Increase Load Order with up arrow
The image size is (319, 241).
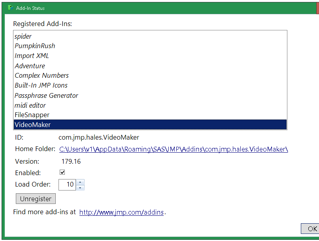point(80,182)
